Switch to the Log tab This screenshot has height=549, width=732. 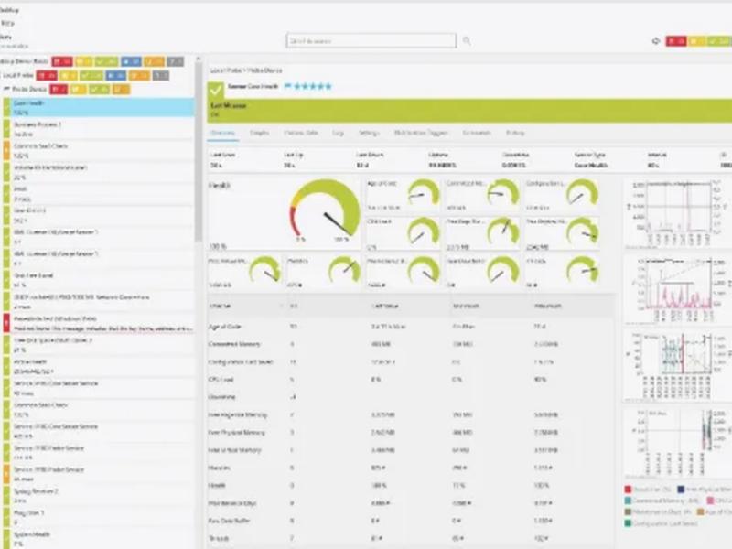point(338,133)
